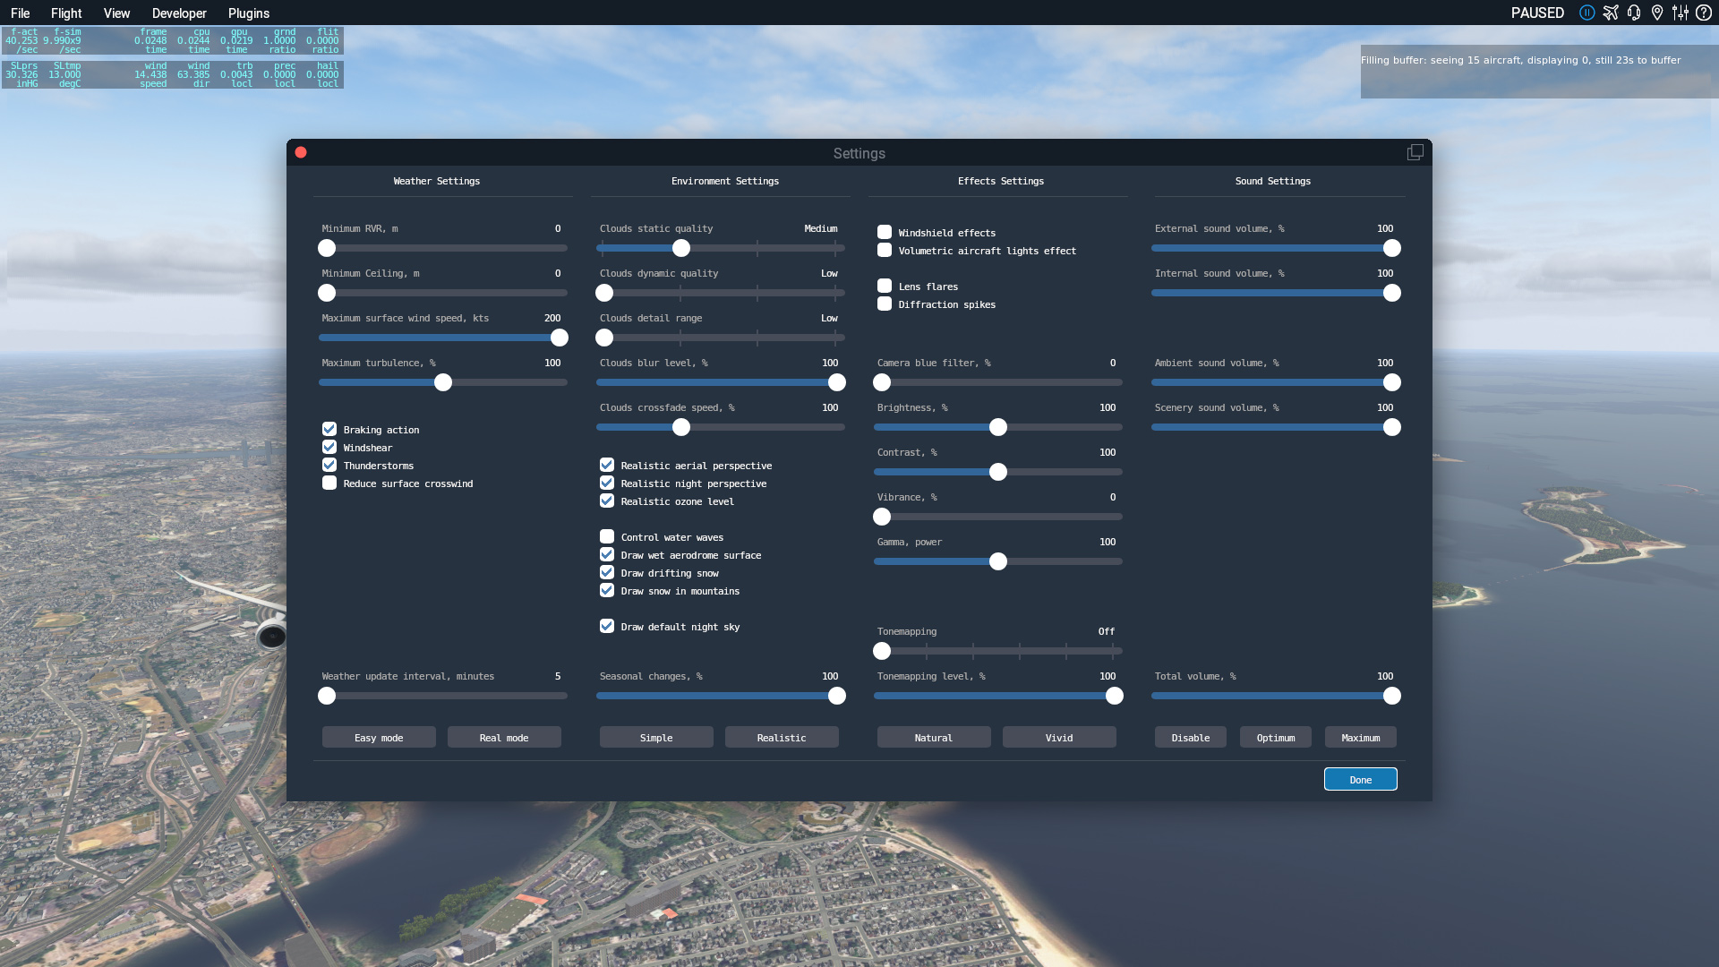This screenshot has width=1719, height=967.
Task: Open settings via sliders icon
Action: point(1681,13)
